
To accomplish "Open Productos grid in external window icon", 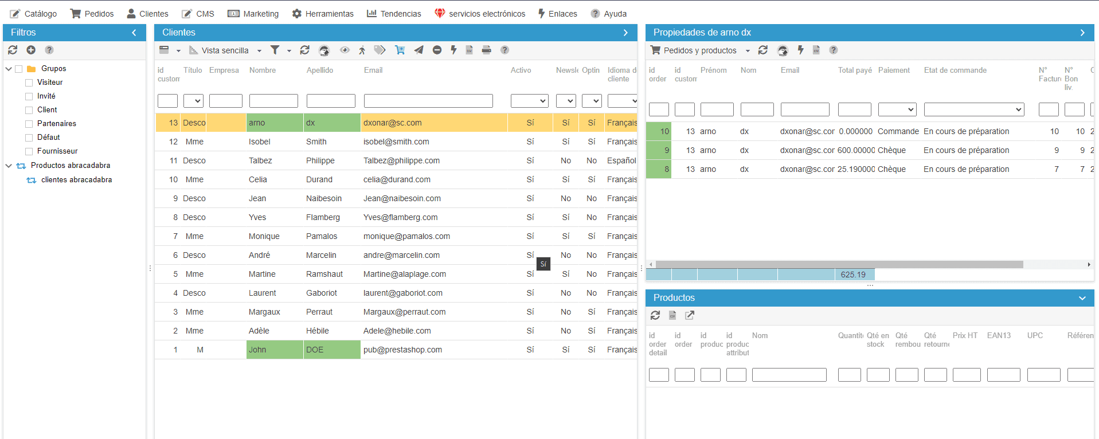I will (690, 315).
